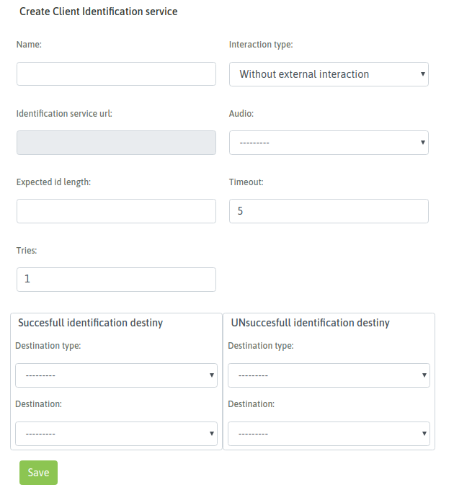Screen dimensions: 454x495
Task: Open Destination dropdown under UNsuccesfull identification destiny
Action: (x=329, y=434)
